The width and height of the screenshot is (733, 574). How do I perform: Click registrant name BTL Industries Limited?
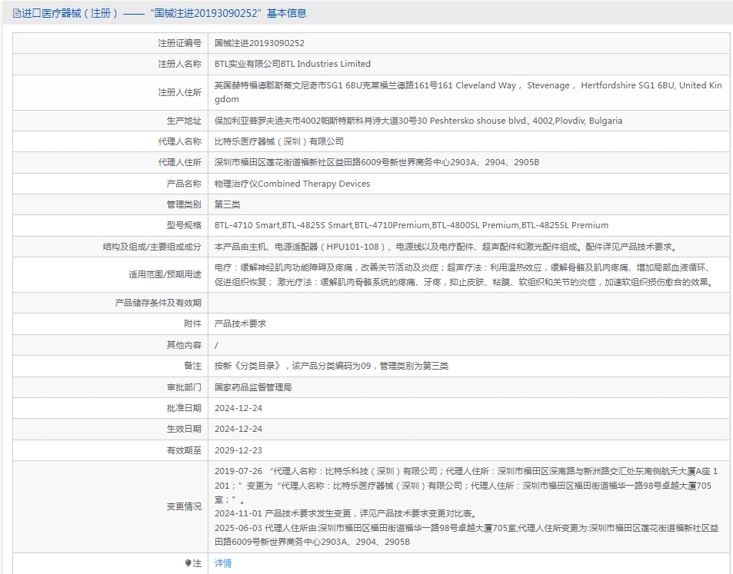pyautogui.click(x=292, y=64)
